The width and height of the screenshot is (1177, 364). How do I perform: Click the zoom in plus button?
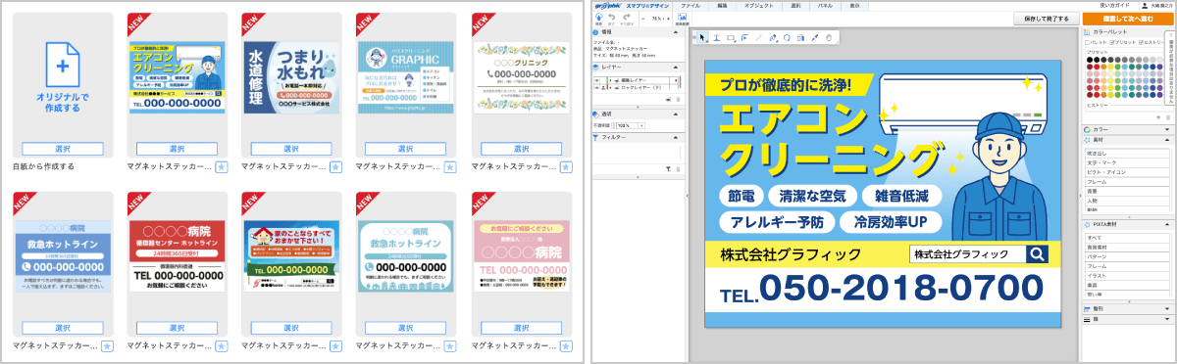click(668, 19)
